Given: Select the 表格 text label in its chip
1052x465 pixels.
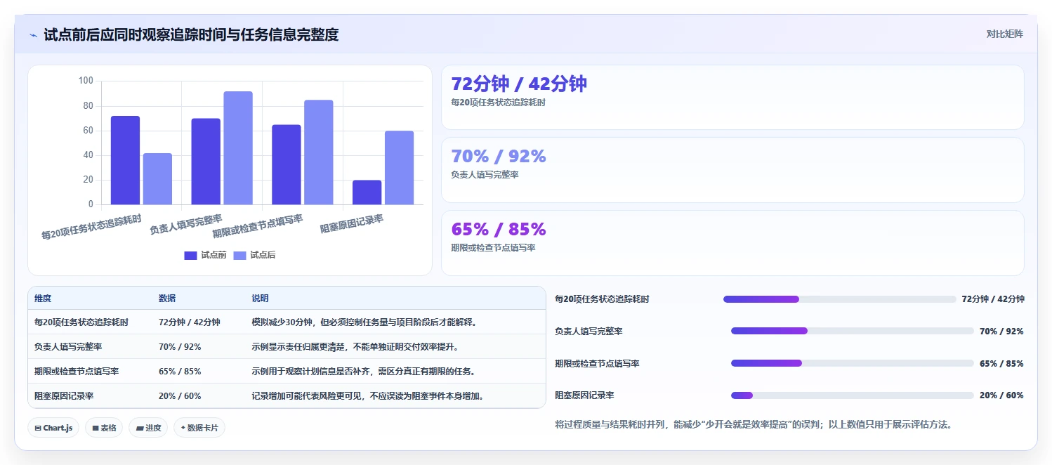Looking at the screenshot, I should pyautogui.click(x=108, y=428).
